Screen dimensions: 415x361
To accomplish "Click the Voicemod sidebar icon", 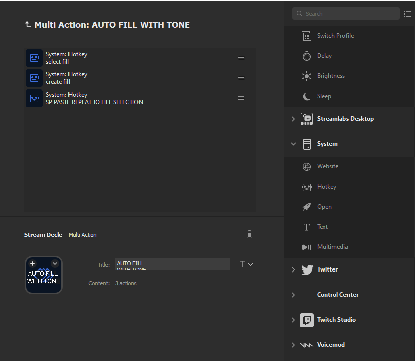I will (306, 345).
